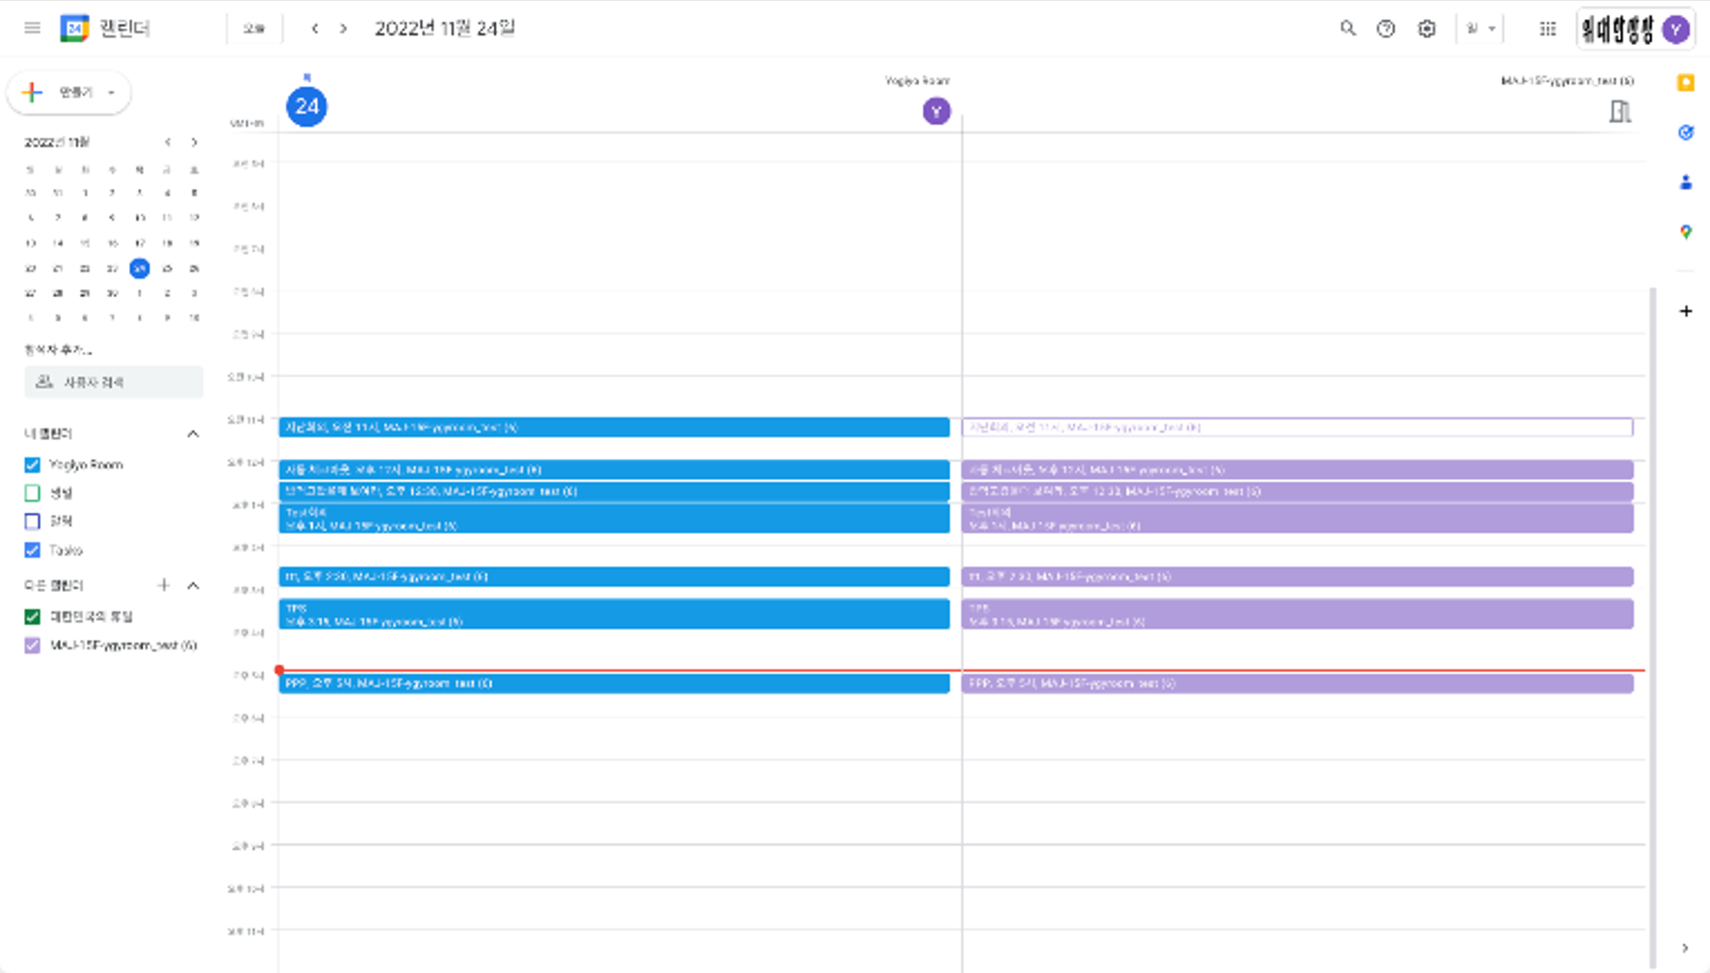The width and height of the screenshot is (1710, 973).
Task: Select date 24 in mini calendar
Action: tap(139, 268)
